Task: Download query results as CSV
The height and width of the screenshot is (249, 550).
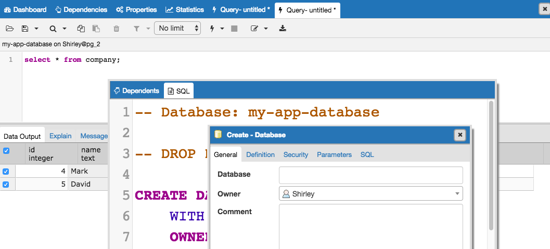Action: coord(283,29)
